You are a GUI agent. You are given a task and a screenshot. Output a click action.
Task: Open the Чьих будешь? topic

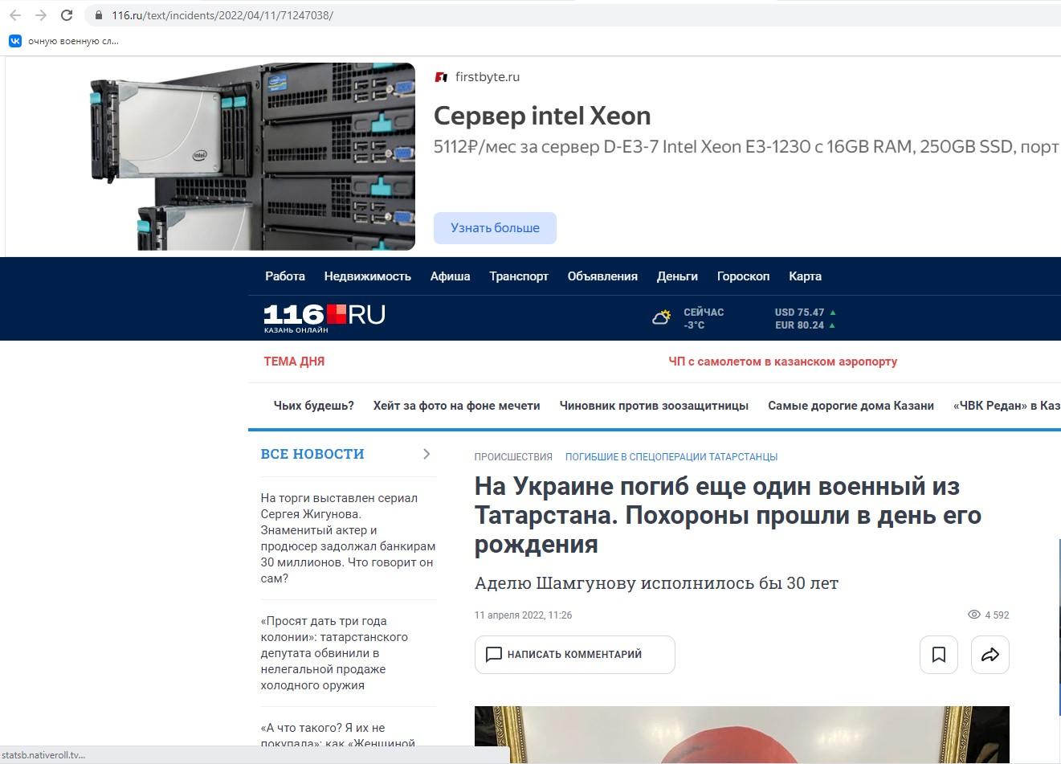click(313, 406)
